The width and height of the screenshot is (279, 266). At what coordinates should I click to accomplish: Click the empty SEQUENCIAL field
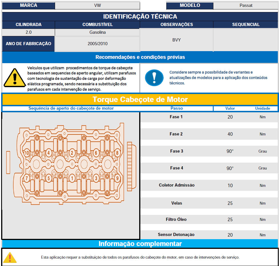click(x=246, y=40)
